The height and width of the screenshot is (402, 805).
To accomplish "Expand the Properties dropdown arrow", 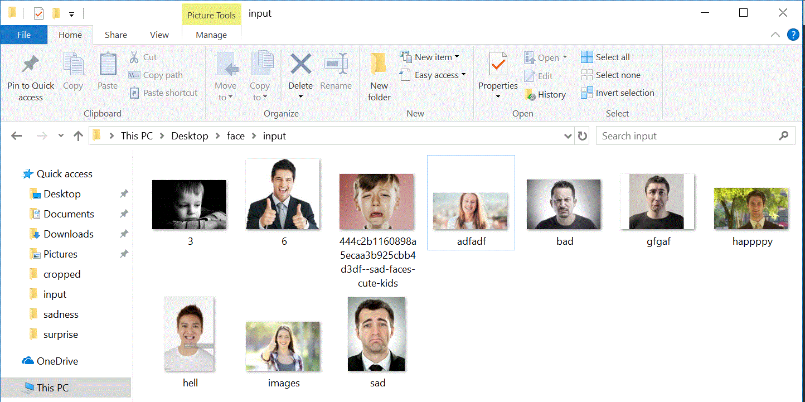I will pyautogui.click(x=498, y=96).
